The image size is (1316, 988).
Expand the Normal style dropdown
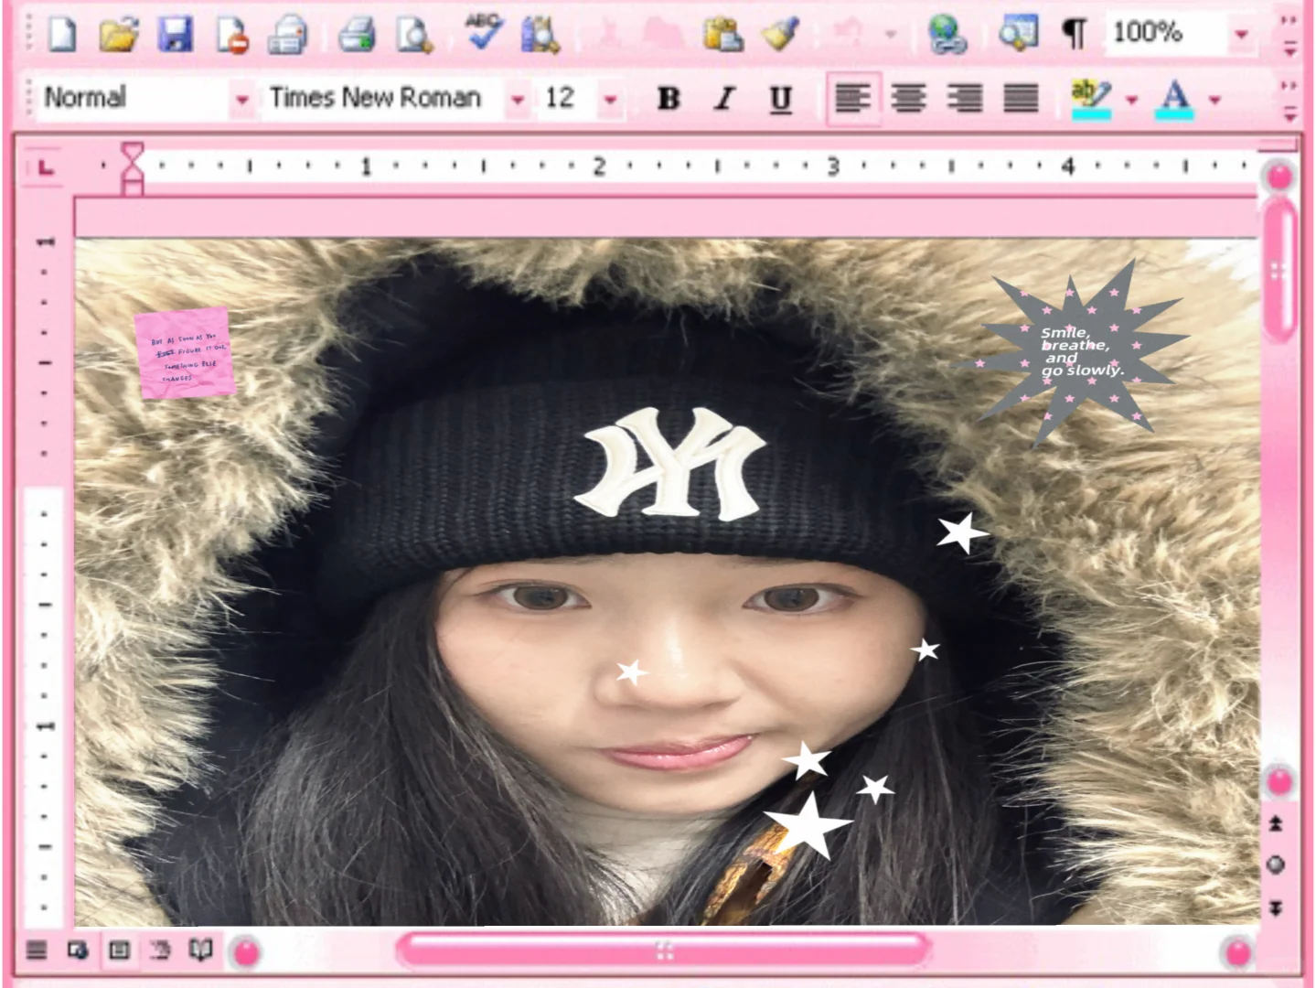click(241, 99)
